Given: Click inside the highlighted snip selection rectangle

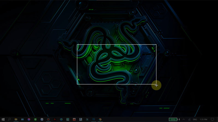Looking at the screenshot, I should coord(117,64).
